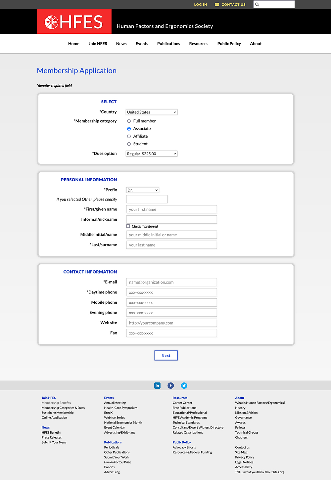Open the Publications menu item
The height and width of the screenshot is (480, 331).
coord(168,43)
